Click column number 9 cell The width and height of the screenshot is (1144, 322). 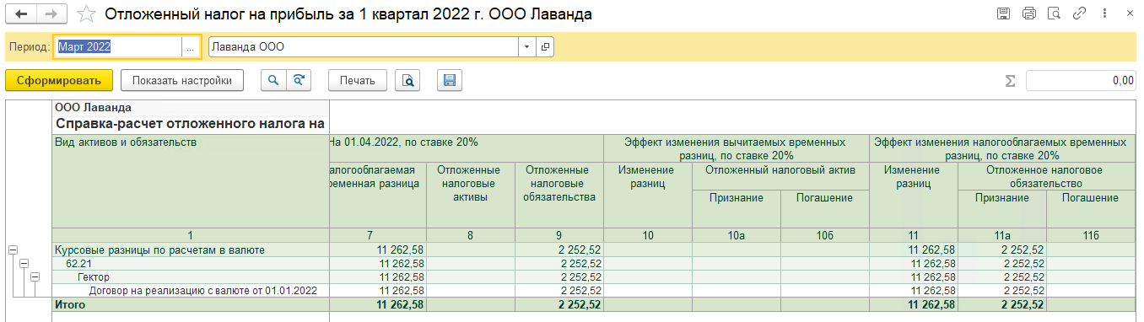pyautogui.click(x=559, y=235)
